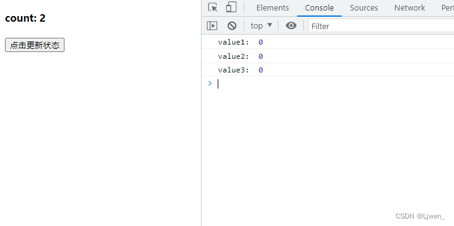Click the count: 2 heading text
Image resolution: width=454 pixels, height=226 pixels.
click(x=25, y=18)
